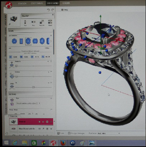Viewport: 146px width, 147px height.
Task: Close the Head part panel
Action: pos(53,15)
